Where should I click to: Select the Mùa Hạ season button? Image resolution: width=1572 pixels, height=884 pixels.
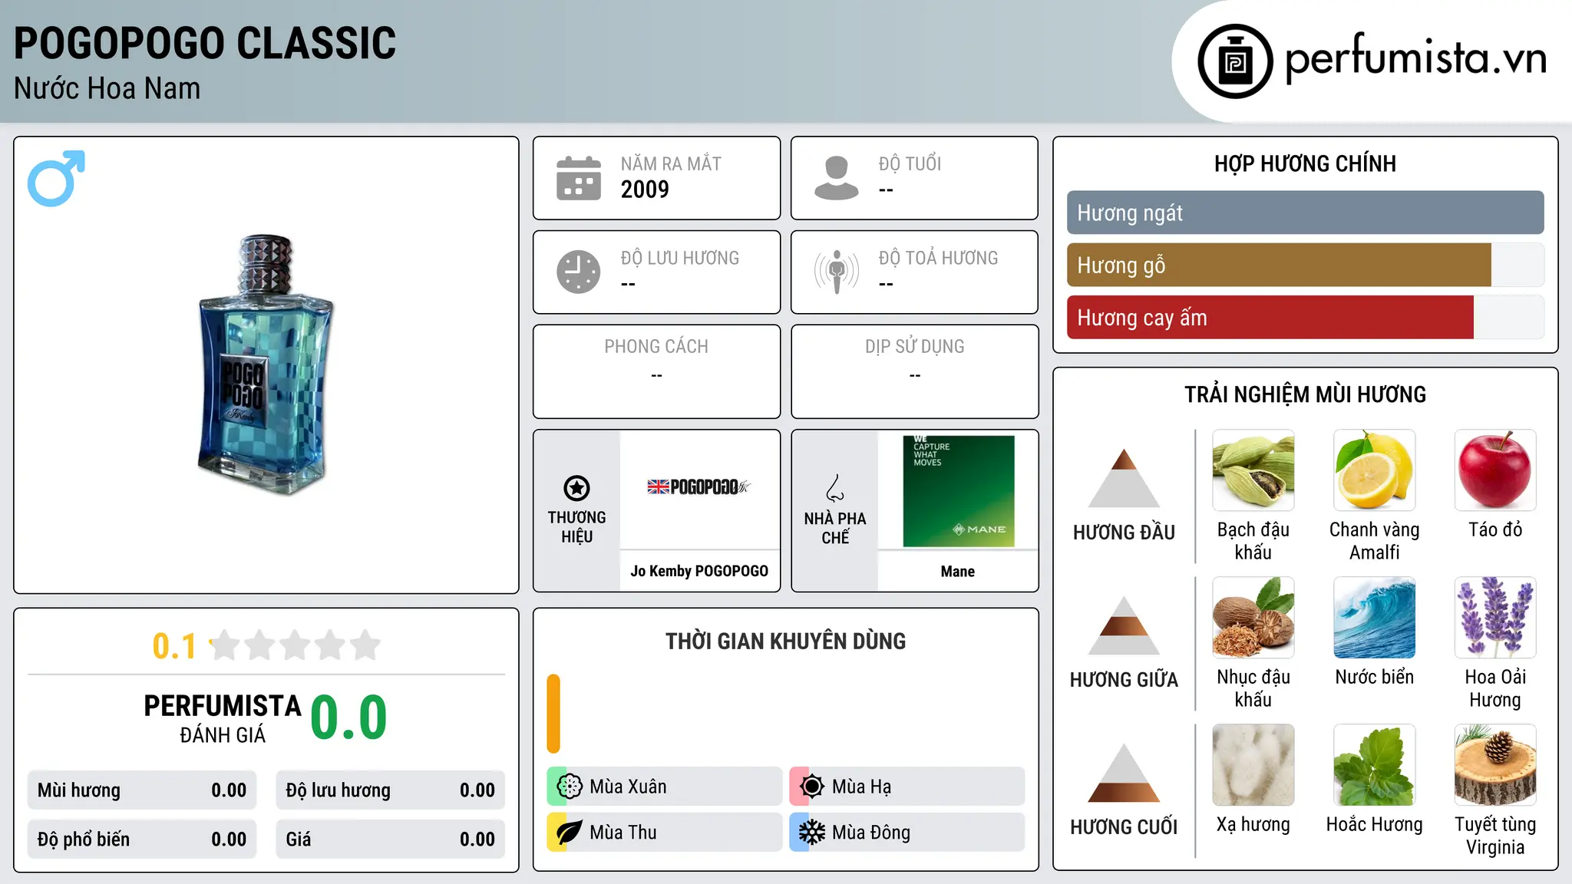pos(907,787)
